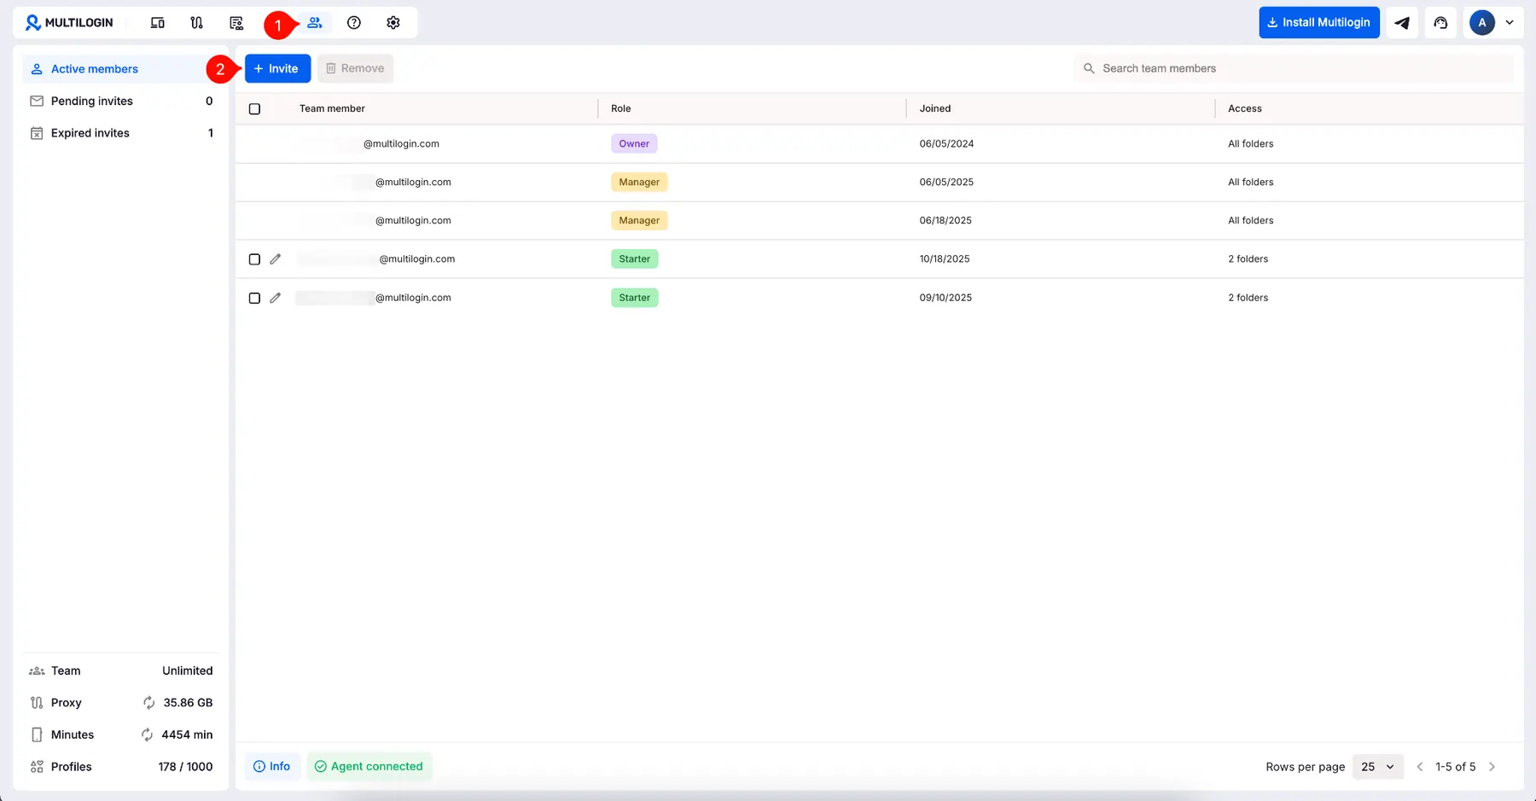Viewport: 1536px width, 801px height.
Task: Click the Role column header
Action: [x=620, y=108]
